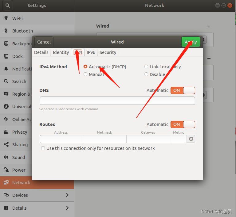This screenshot has width=236, height=217.
Task: Close the Settings window
Action: coord(230,6)
